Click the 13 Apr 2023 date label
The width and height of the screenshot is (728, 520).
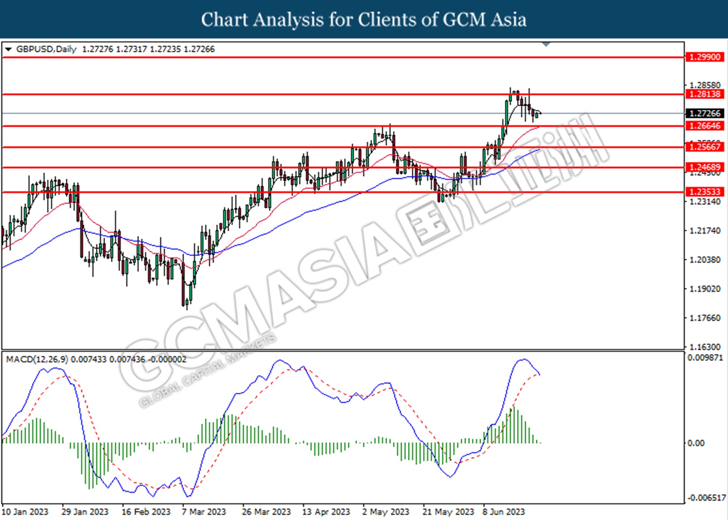pos(326,512)
